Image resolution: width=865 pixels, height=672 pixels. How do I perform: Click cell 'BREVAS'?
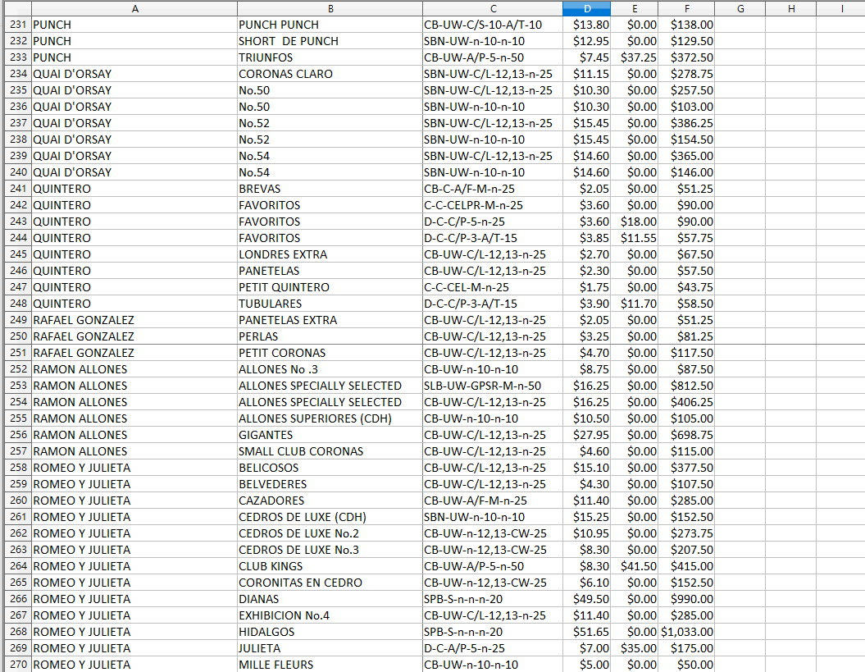(330, 189)
